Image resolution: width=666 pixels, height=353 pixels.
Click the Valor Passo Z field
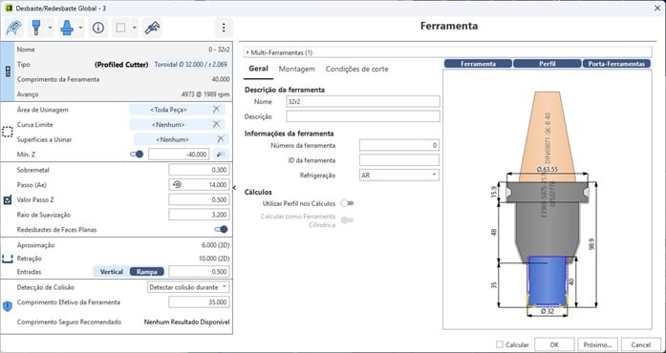click(x=199, y=199)
